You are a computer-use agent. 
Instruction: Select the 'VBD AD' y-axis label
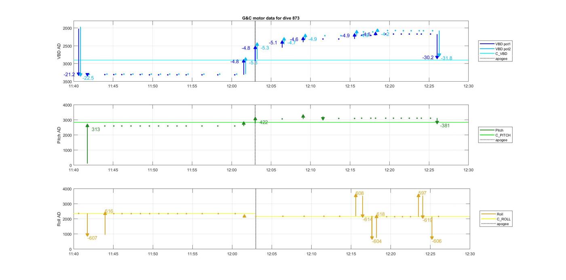click(x=59, y=51)
